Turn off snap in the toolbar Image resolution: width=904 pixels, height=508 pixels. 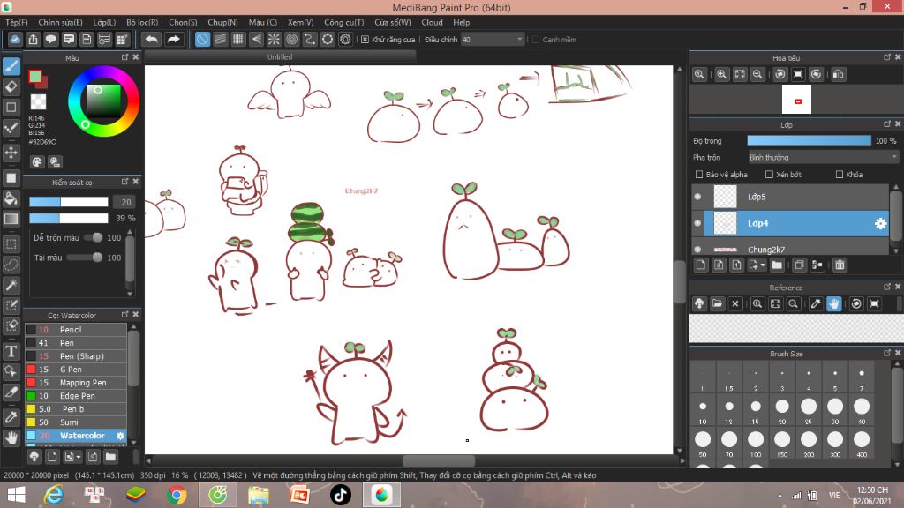click(x=202, y=39)
